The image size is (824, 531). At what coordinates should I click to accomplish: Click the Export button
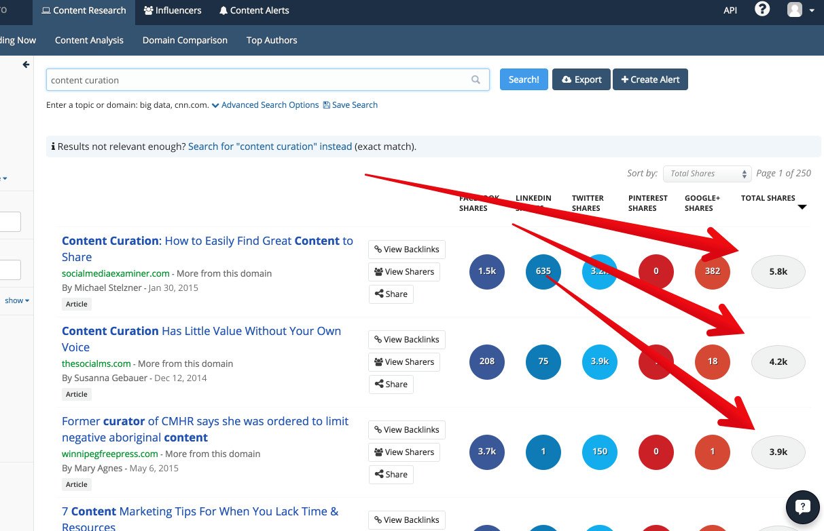[x=581, y=79]
